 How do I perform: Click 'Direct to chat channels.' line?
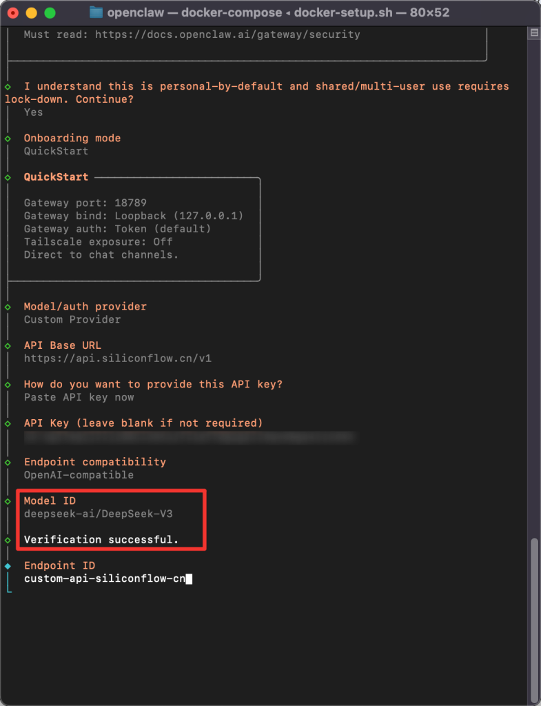click(x=101, y=255)
